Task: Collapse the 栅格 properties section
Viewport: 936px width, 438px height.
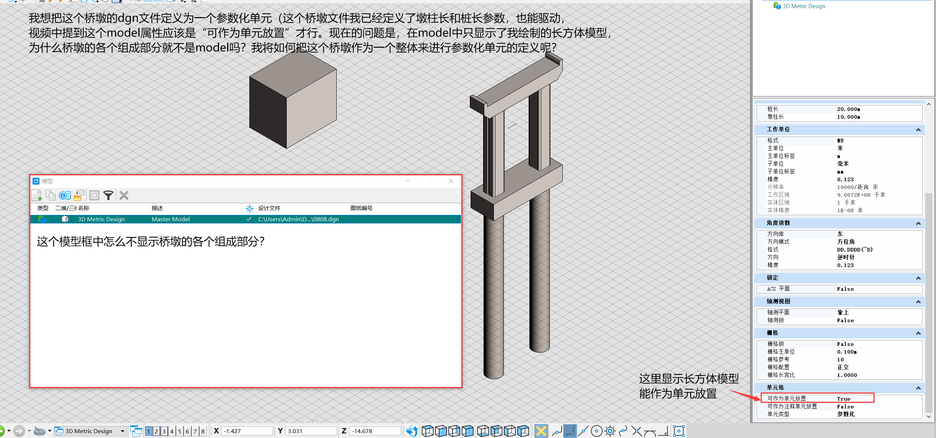Action: pos(918,333)
